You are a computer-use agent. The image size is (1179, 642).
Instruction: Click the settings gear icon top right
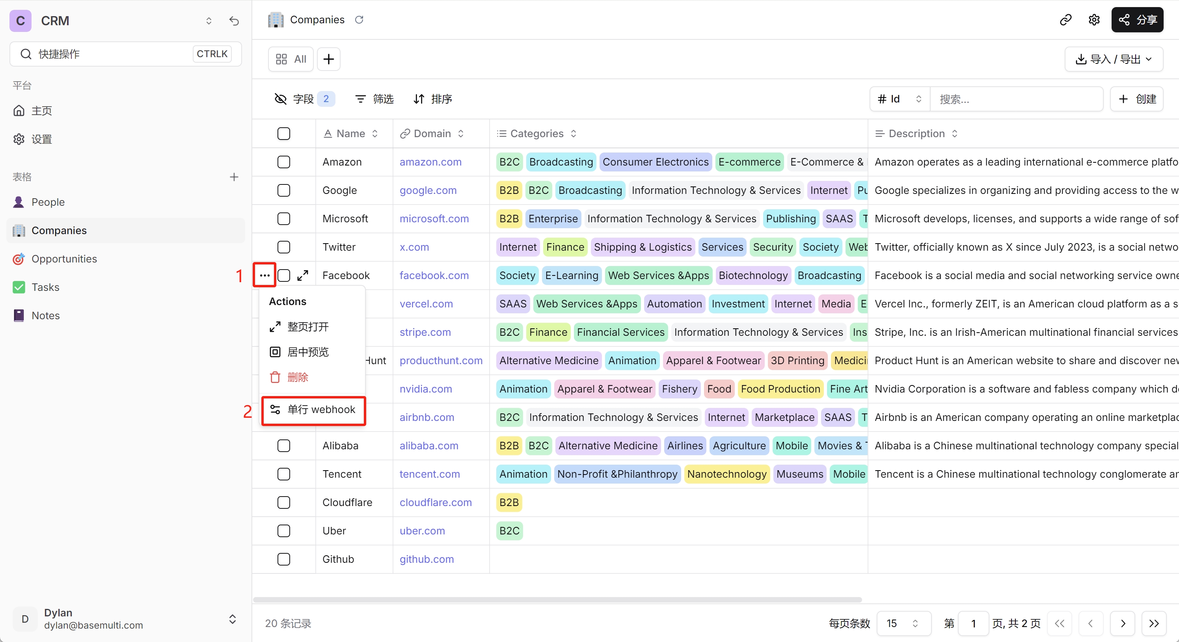pos(1094,20)
